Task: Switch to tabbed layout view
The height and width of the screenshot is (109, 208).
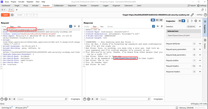Action: click(x=161, y=20)
